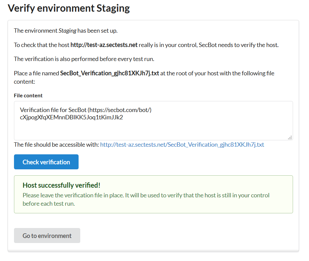Click the https://secbot.com/bot/ text in file content
Screen dimensions: 309x261
click(120, 110)
